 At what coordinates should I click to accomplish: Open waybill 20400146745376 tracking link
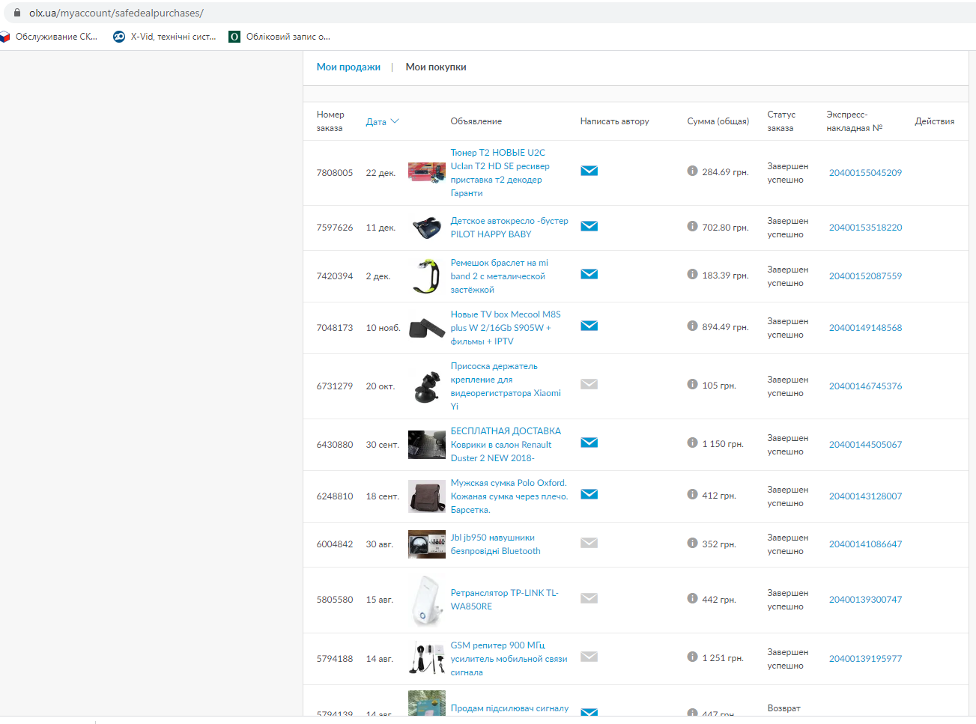[x=865, y=386]
